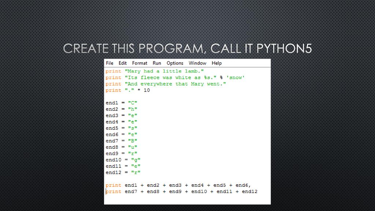The width and height of the screenshot is (375, 211).
Task: Click the line end2 = "h"
Action: tap(122, 109)
